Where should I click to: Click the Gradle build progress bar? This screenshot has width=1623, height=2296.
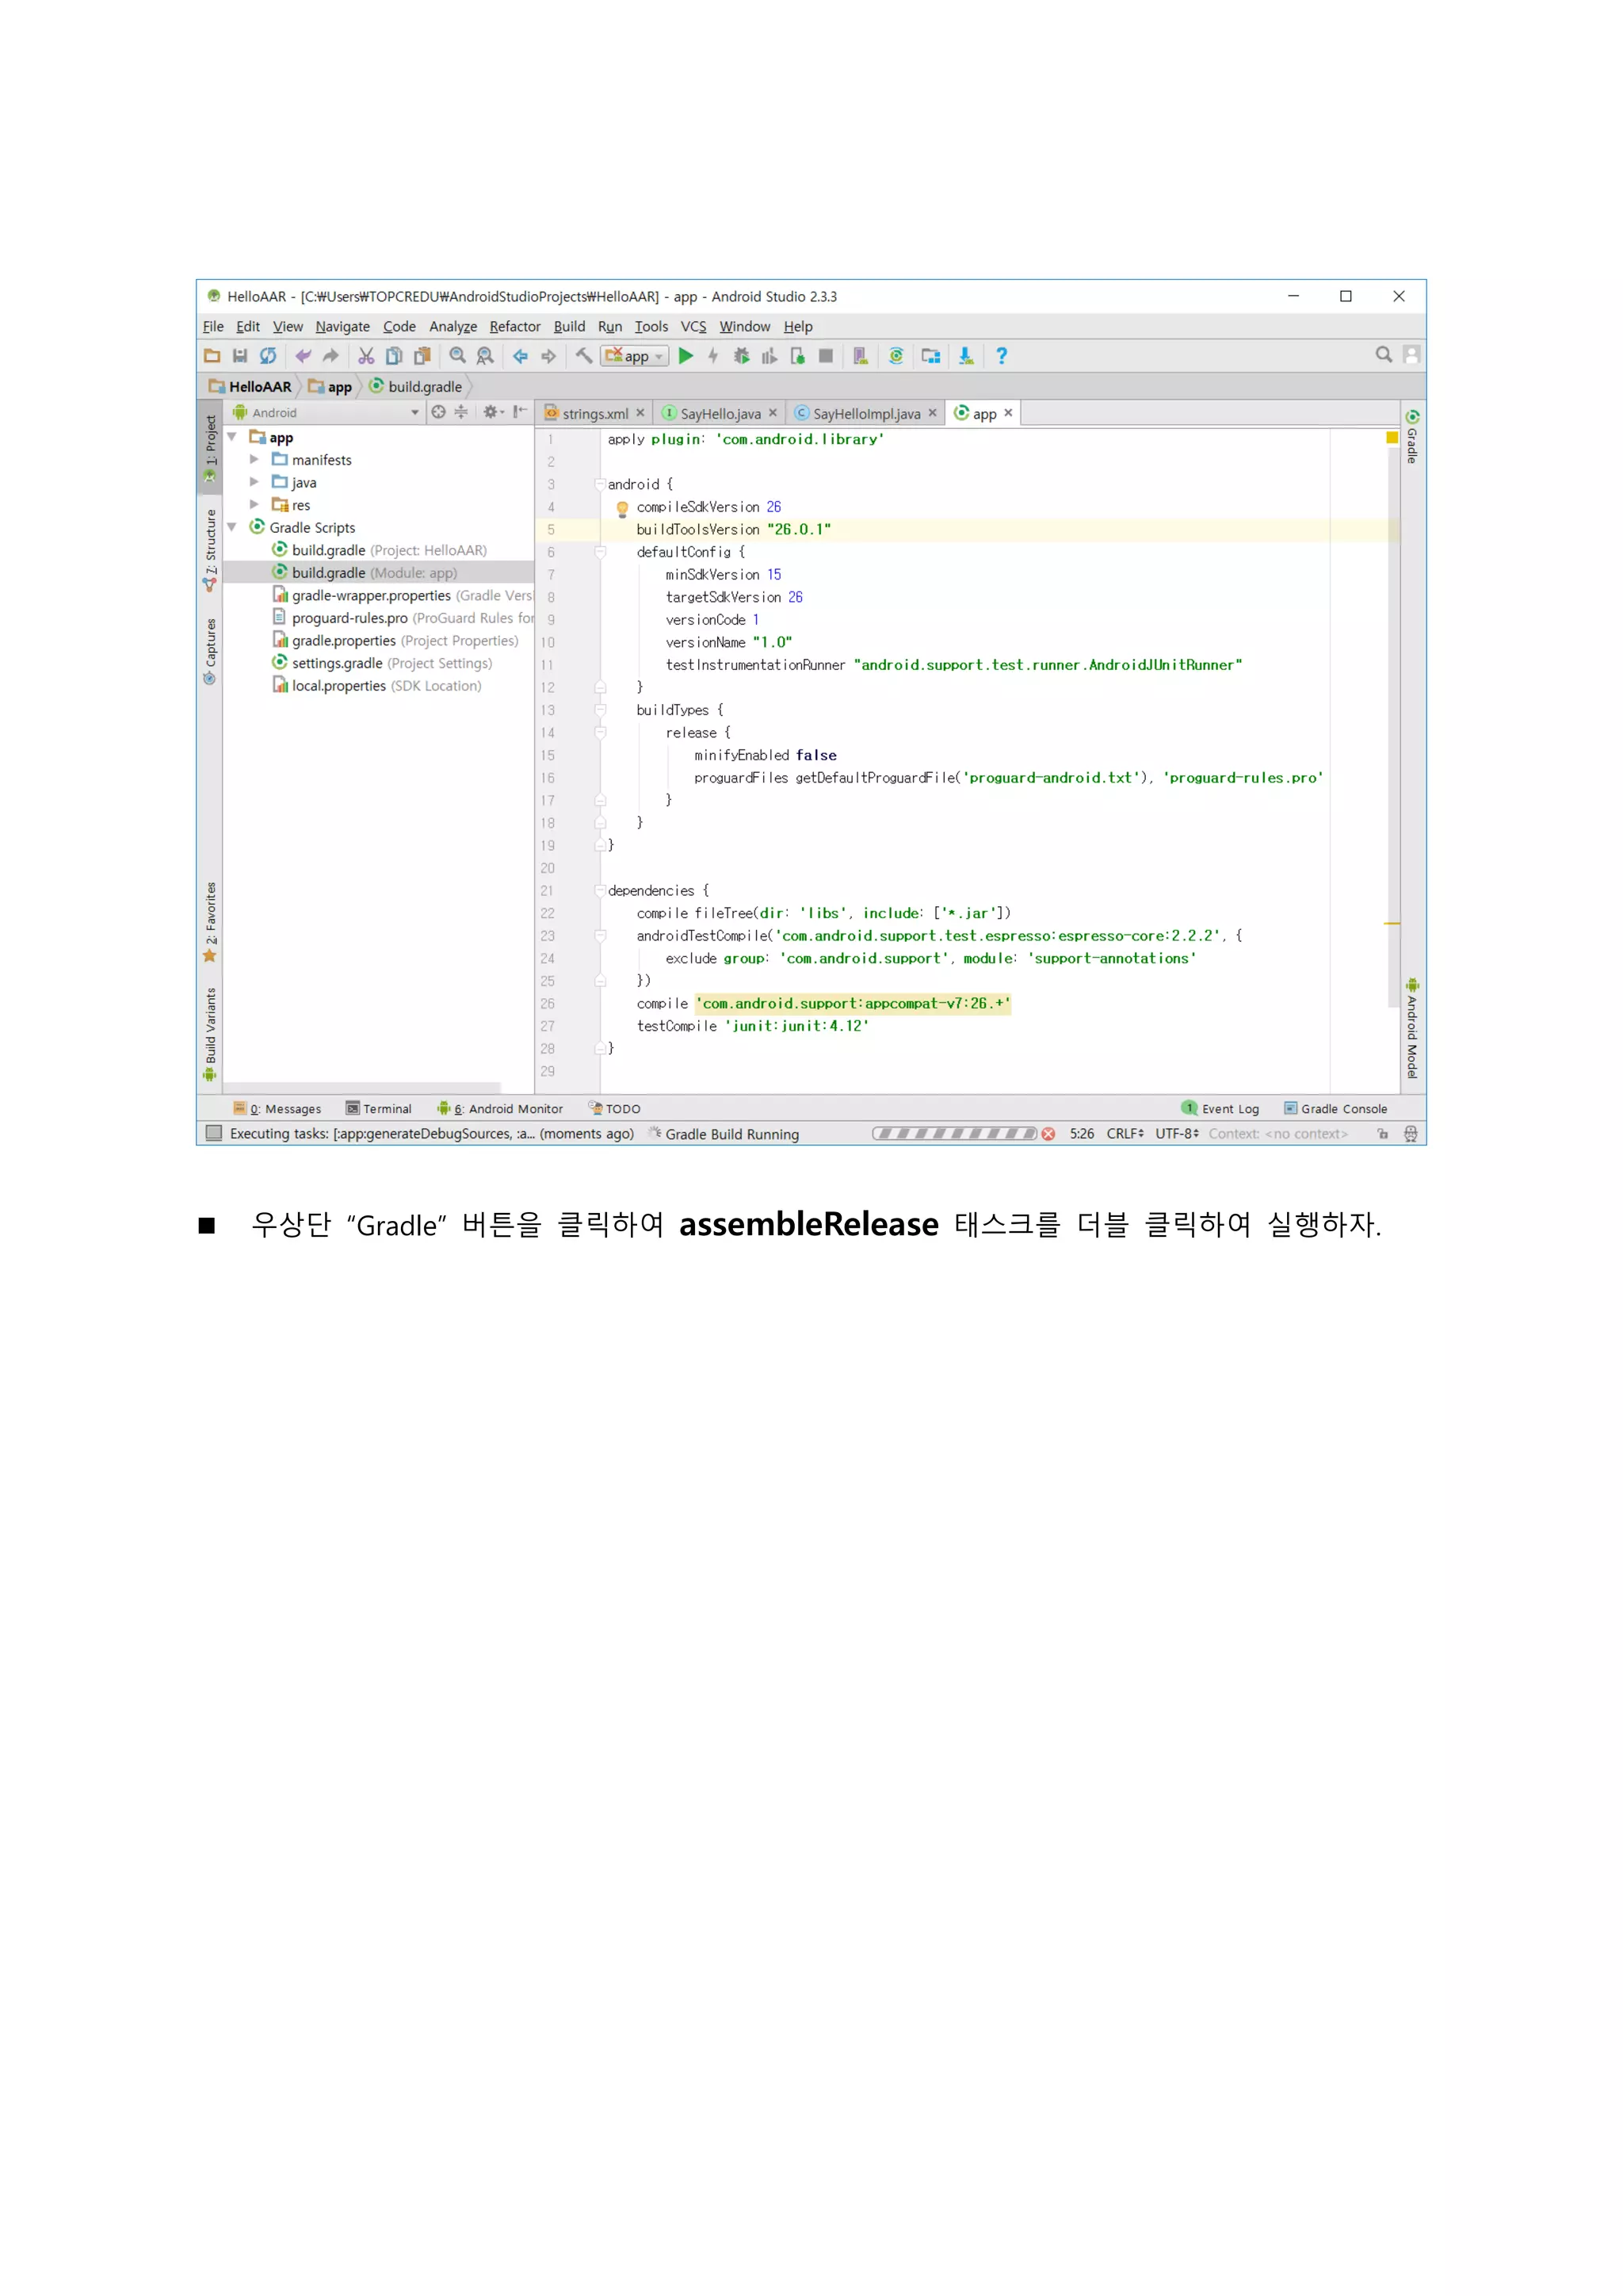954,1134
